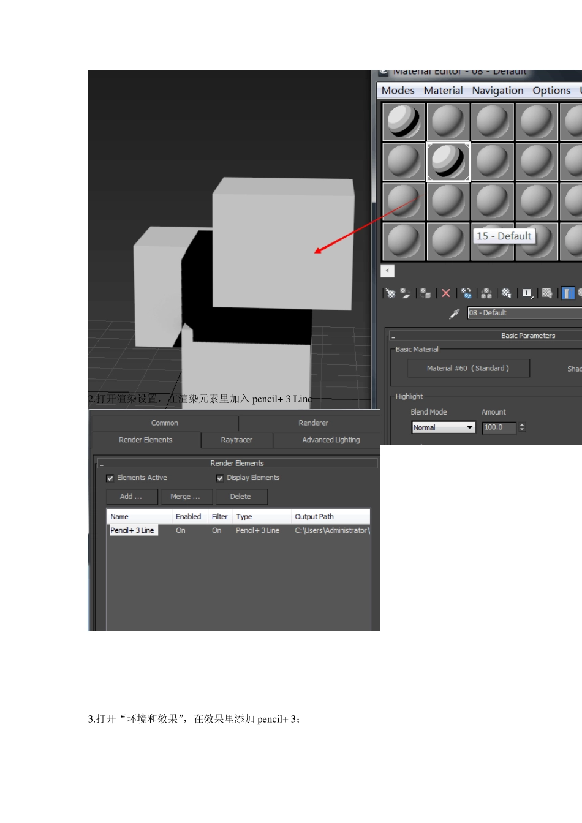The image size is (582, 823).
Task: Click Material #60 (Standard) button
Action: point(469,369)
